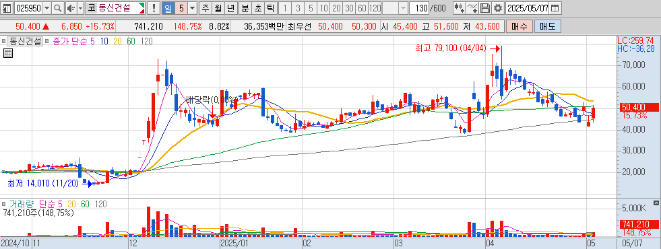Image resolution: width=661 pixels, height=249 pixels.
Task: Select the 월 monthly chart period
Action: click(218, 7)
